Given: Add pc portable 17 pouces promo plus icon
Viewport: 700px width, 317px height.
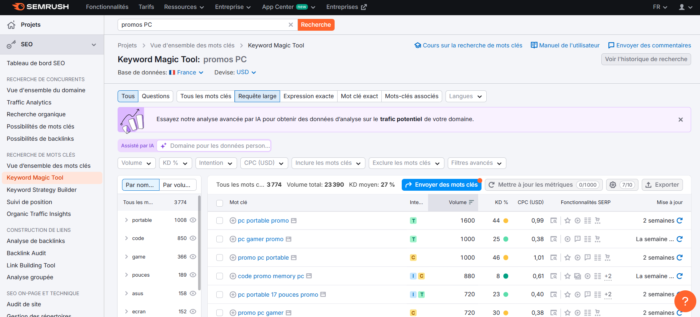Looking at the screenshot, I should pyautogui.click(x=233, y=295).
